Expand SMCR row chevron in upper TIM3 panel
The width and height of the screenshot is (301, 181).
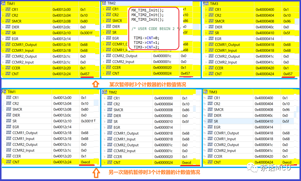(x=206, y=21)
